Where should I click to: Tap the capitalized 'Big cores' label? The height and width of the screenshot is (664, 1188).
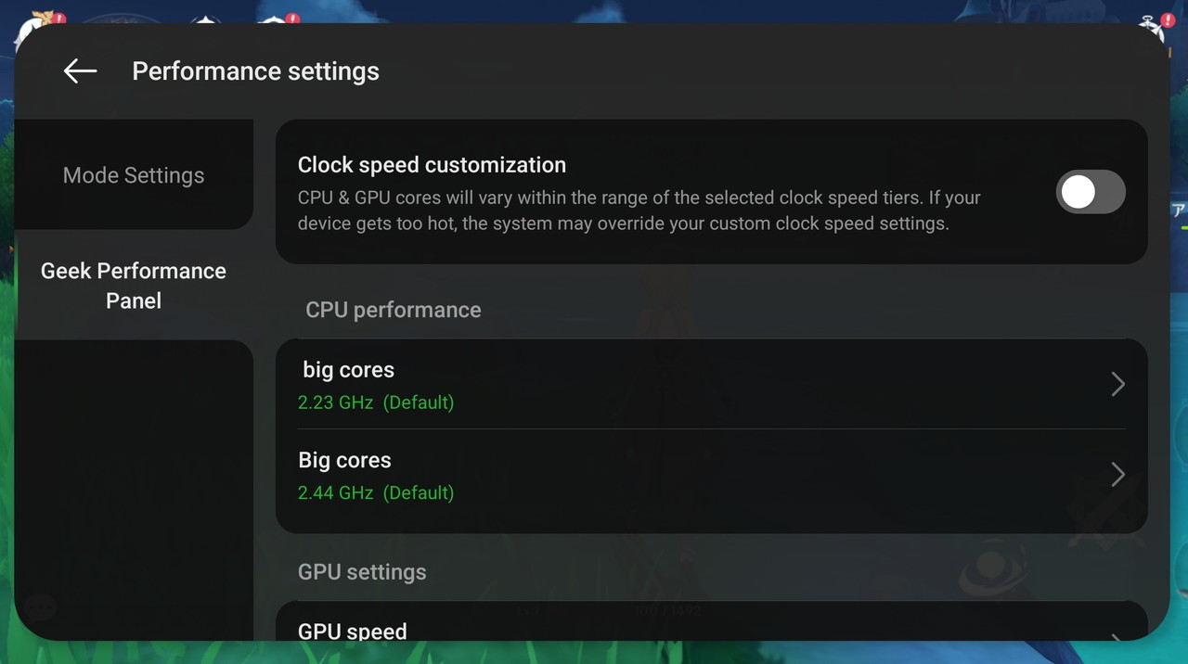(344, 460)
